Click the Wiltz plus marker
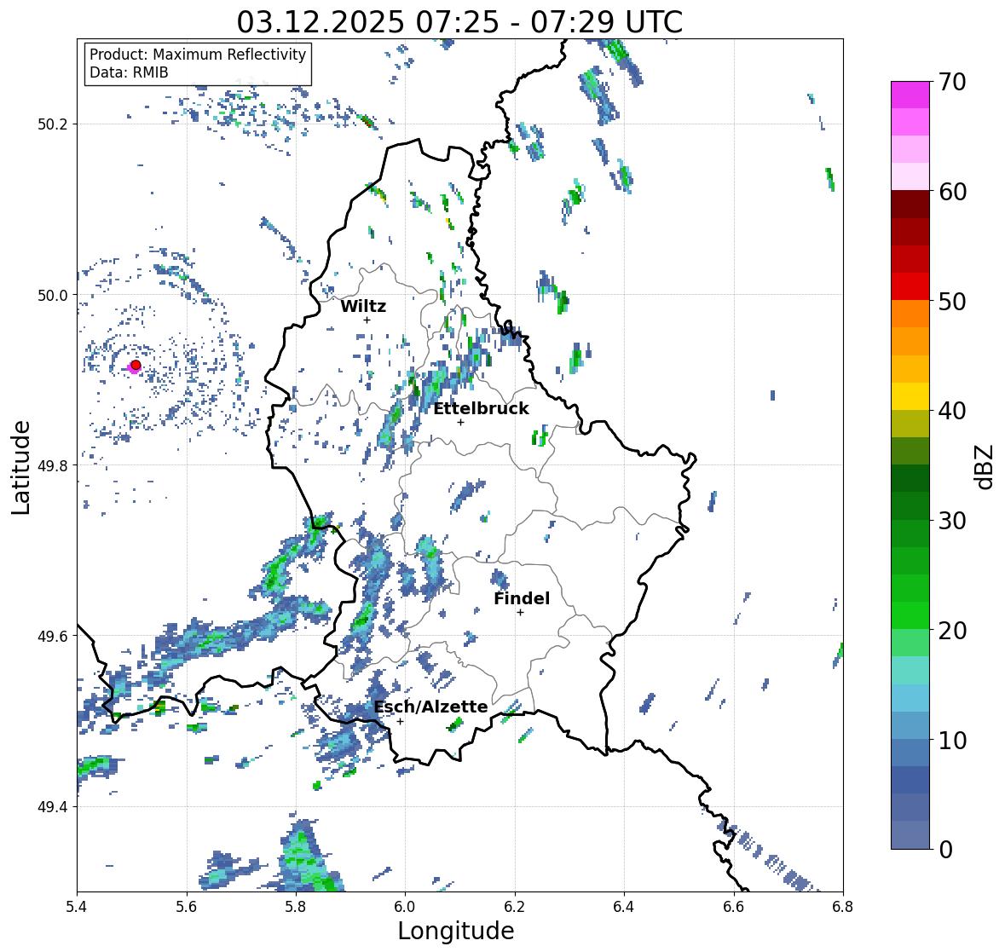The height and width of the screenshot is (952, 1005). click(367, 320)
